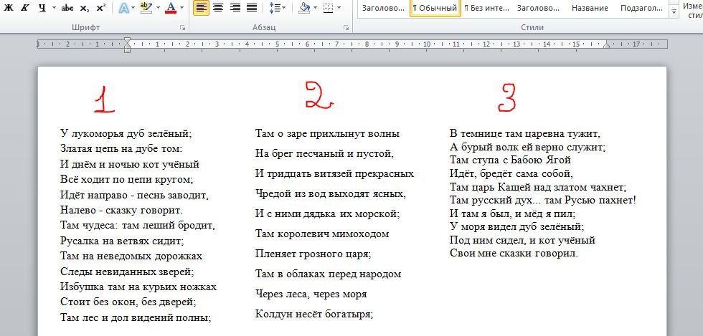Justify the paragraph text
Image resolution: width=703 pixels, height=336 pixels.
pyautogui.click(x=252, y=8)
